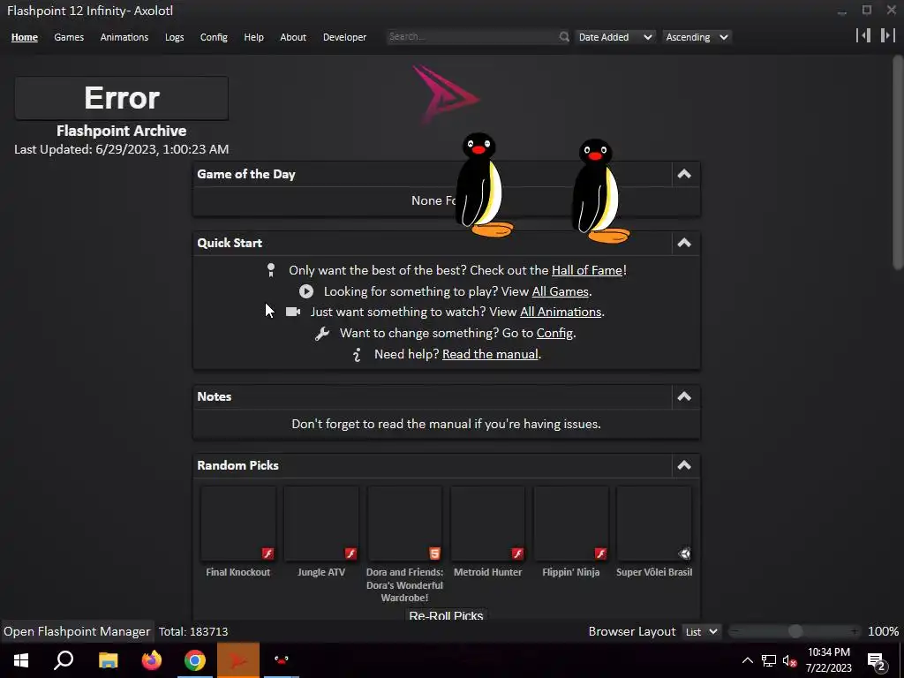Image resolution: width=904 pixels, height=678 pixels.
Task: Click Flash platform icon on Final Knockout
Action: click(x=267, y=554)
